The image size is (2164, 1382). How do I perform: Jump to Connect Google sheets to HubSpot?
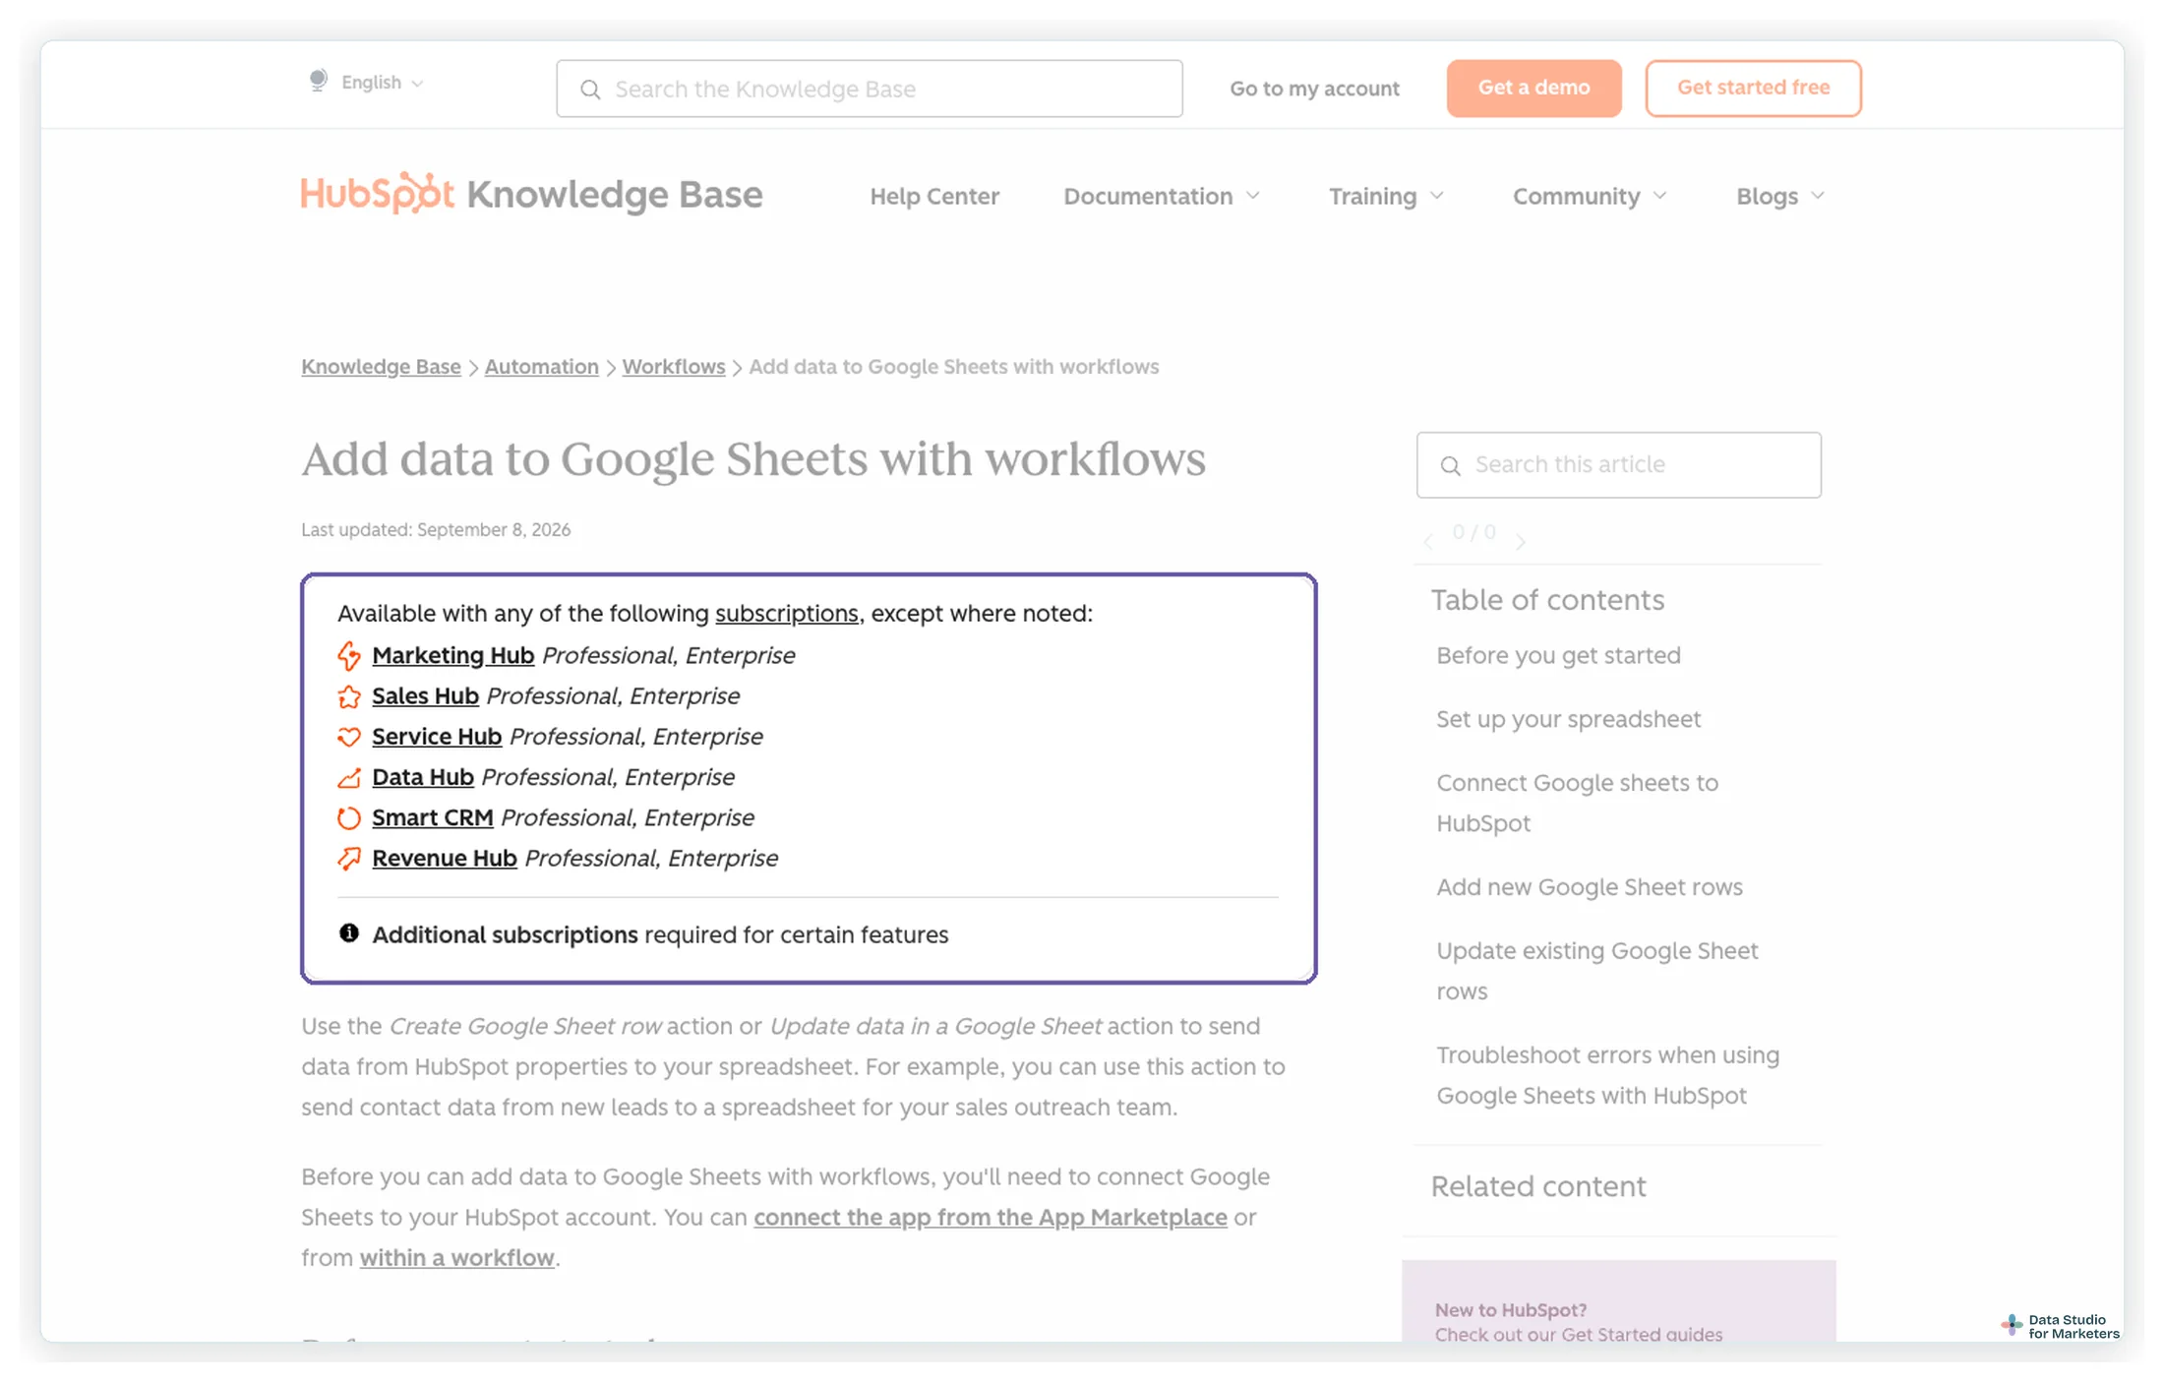[1577, 803]
